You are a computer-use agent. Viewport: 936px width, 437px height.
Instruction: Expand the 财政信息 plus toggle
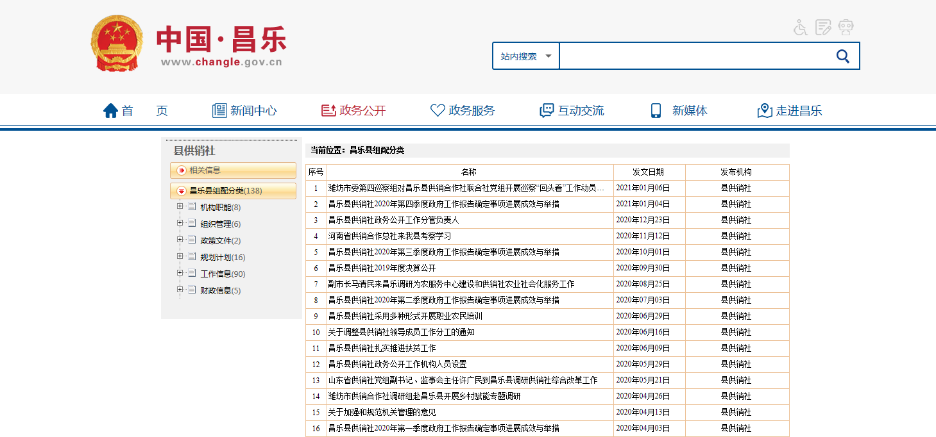click(x=180, y=290)
